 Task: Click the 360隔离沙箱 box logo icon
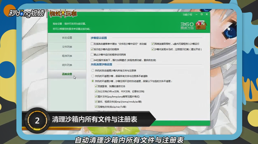pos(201,25)
